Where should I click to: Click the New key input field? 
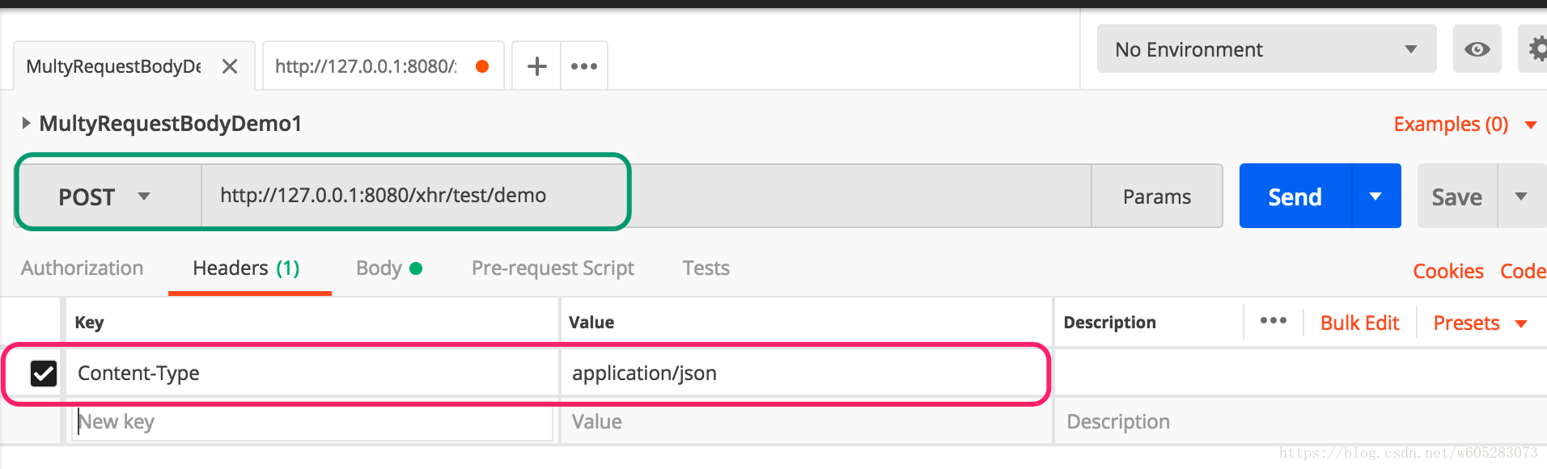(x=312, y=422)
